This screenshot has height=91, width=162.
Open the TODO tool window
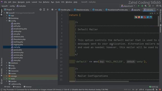click(7, 87)
